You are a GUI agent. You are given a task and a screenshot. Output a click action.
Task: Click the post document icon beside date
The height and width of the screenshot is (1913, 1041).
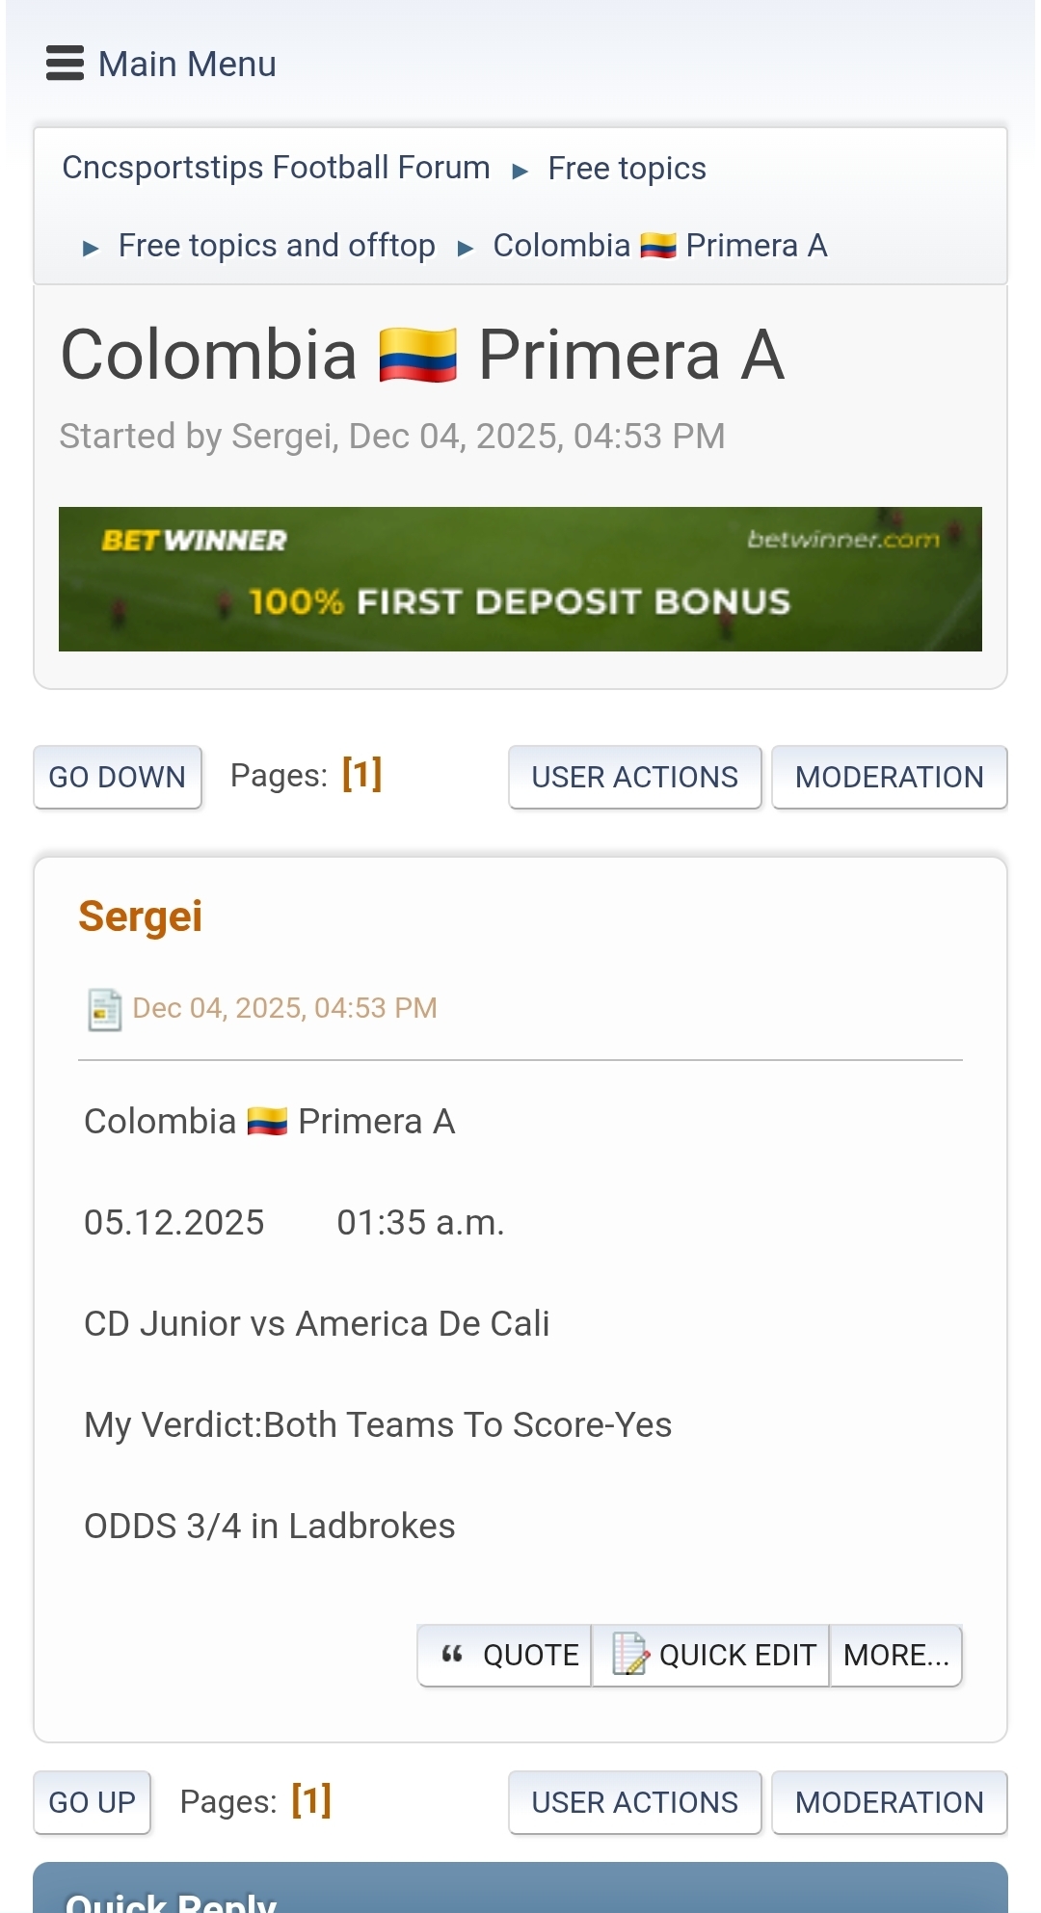(x=104, y=1009)
